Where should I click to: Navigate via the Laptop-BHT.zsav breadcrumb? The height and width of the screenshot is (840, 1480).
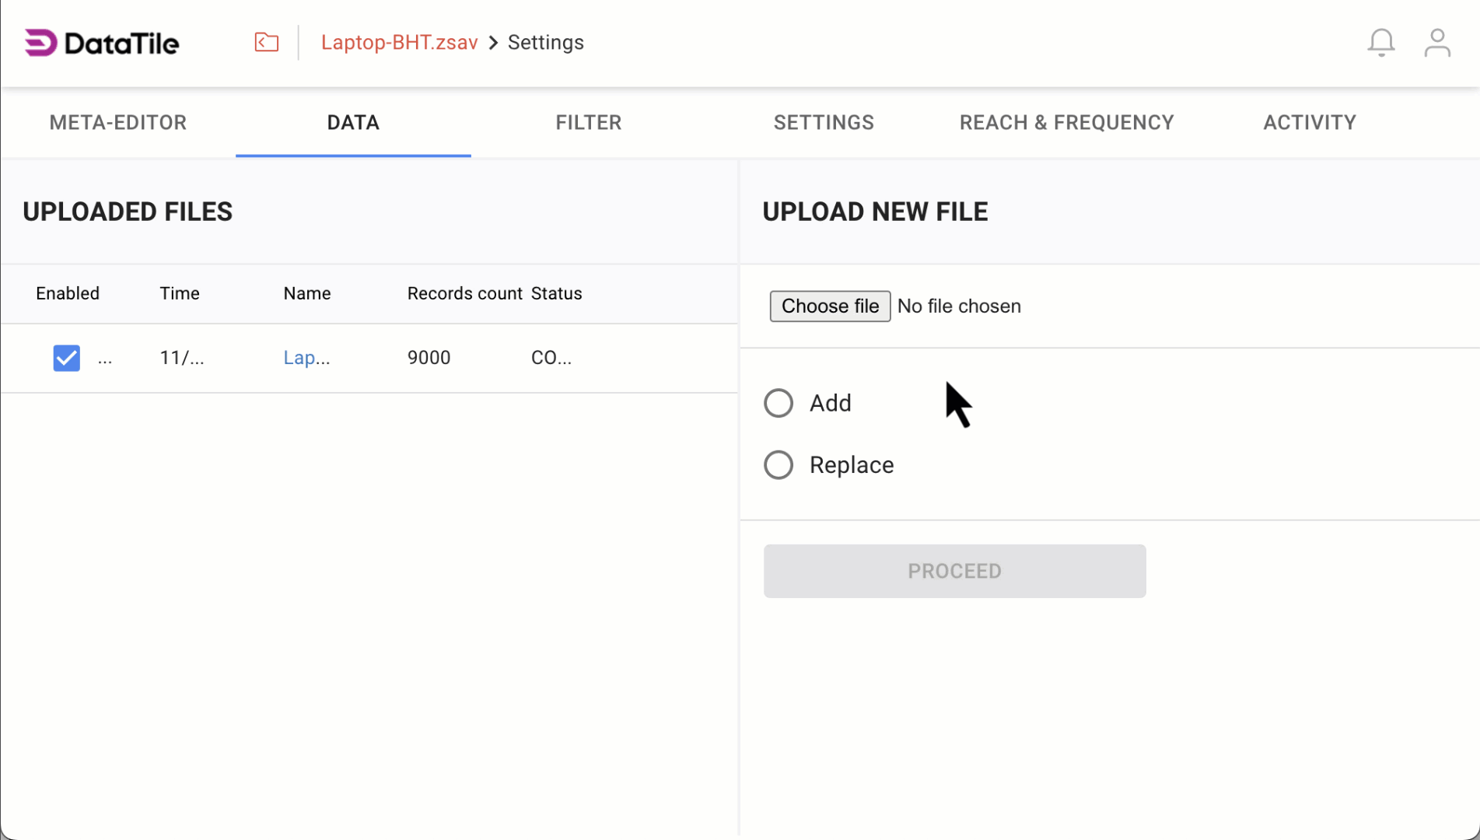(399, 43)
